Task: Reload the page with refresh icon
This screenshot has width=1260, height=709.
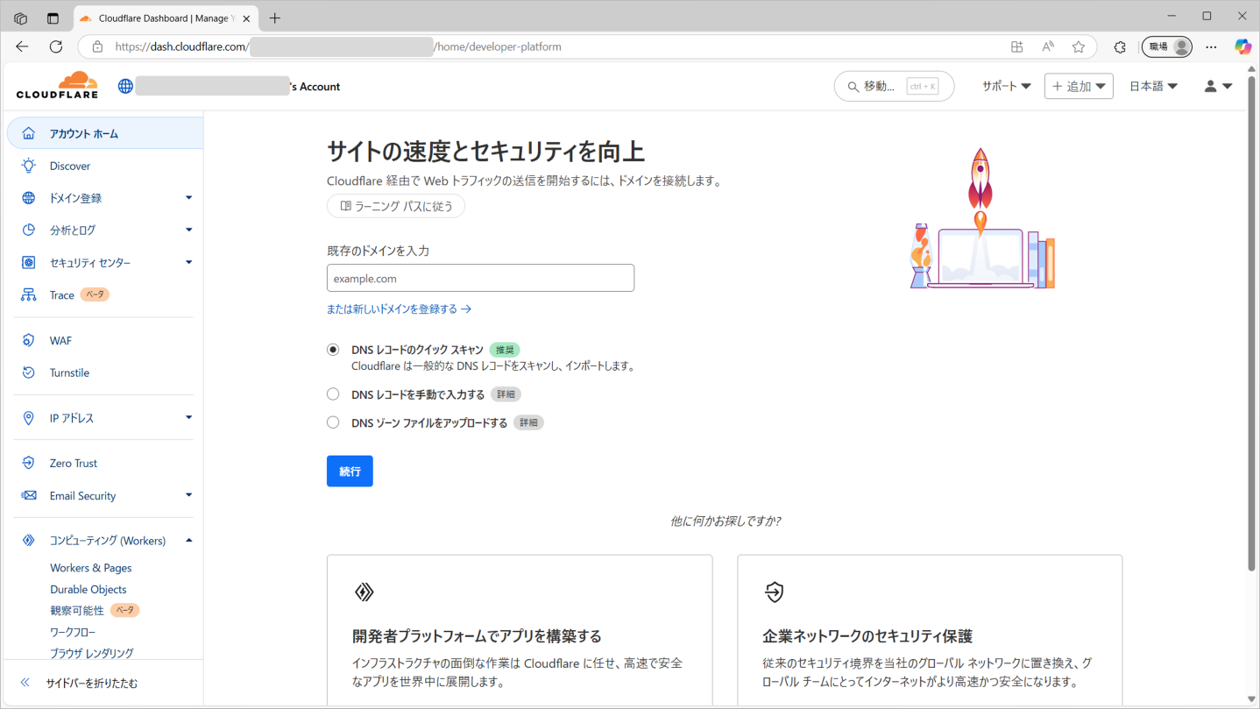Action: click(56, 46)
